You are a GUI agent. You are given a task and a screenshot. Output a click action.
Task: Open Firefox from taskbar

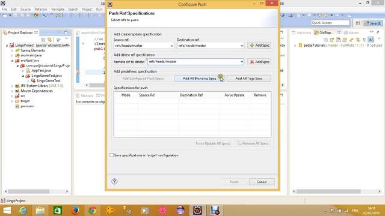75,211
